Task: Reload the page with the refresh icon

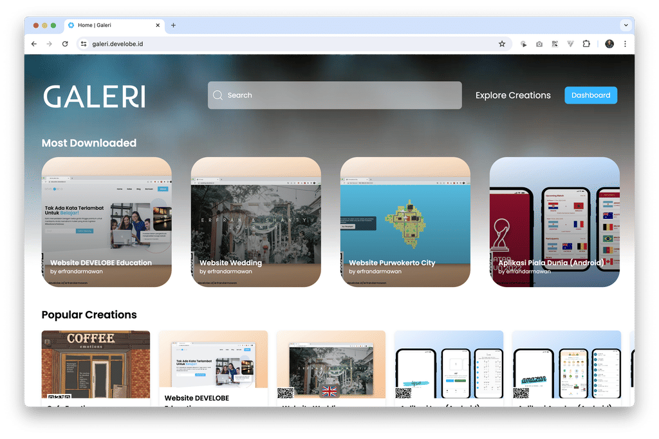Action: 64,44
